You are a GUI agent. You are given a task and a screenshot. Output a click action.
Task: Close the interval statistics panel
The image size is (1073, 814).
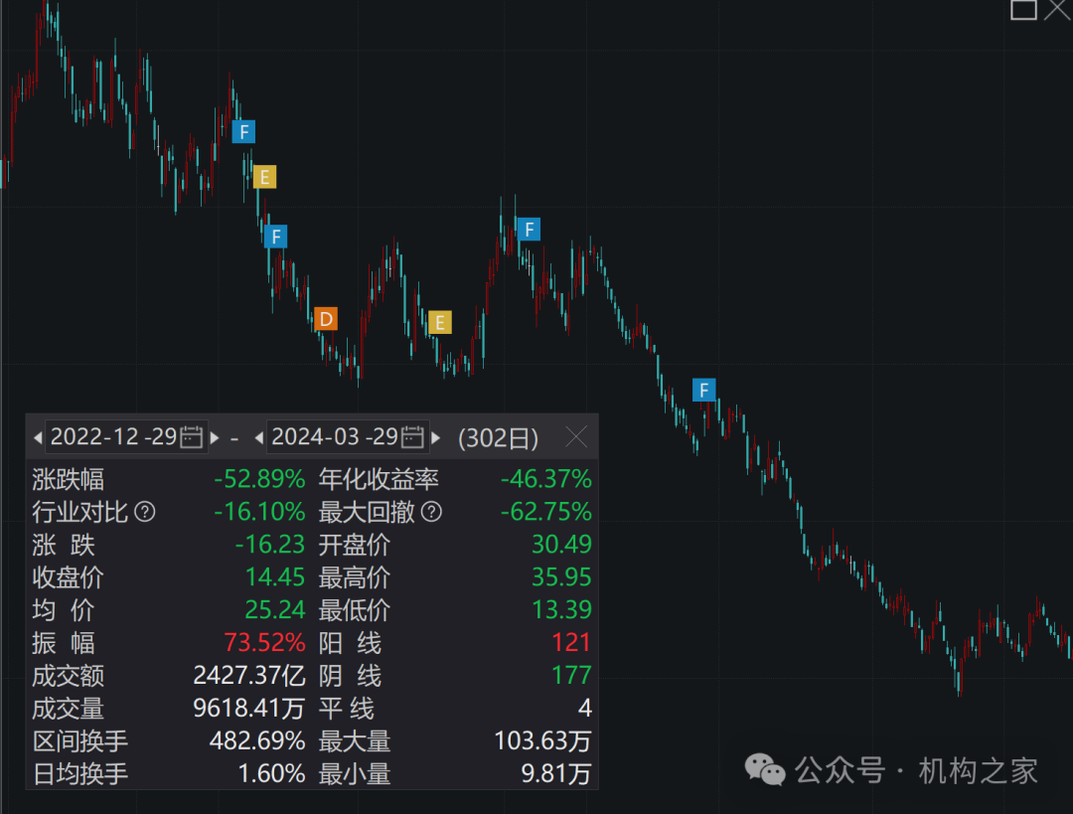click(x=576, y=436)
